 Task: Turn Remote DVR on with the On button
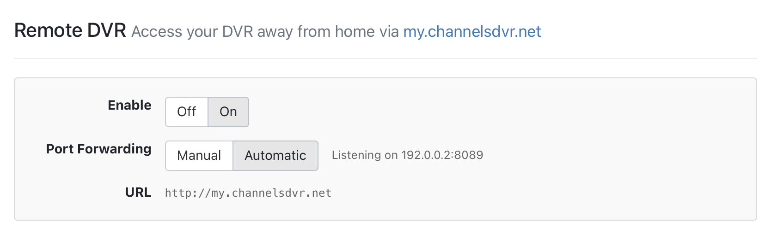[228, 112]
